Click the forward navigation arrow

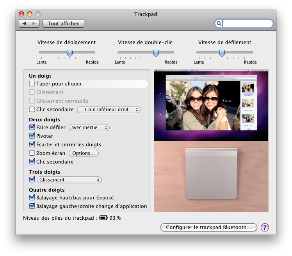coord(34,23)
